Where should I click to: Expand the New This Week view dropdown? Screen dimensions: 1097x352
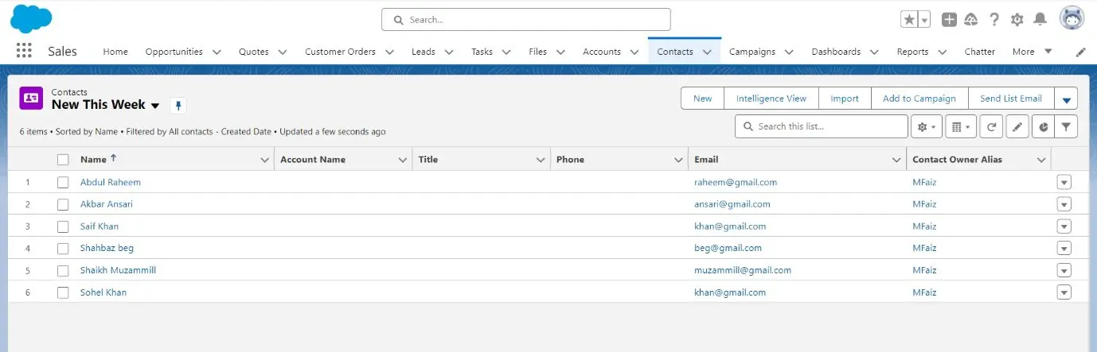tap(155, 106)
